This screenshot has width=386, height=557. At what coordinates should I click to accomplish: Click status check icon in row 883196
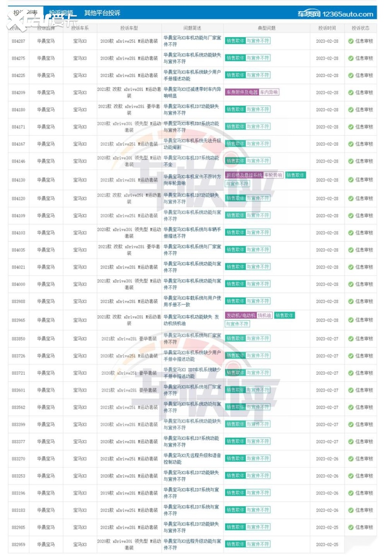(x=351, y=493)
